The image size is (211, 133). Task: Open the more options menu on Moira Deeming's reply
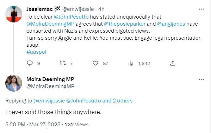[201, 79]
